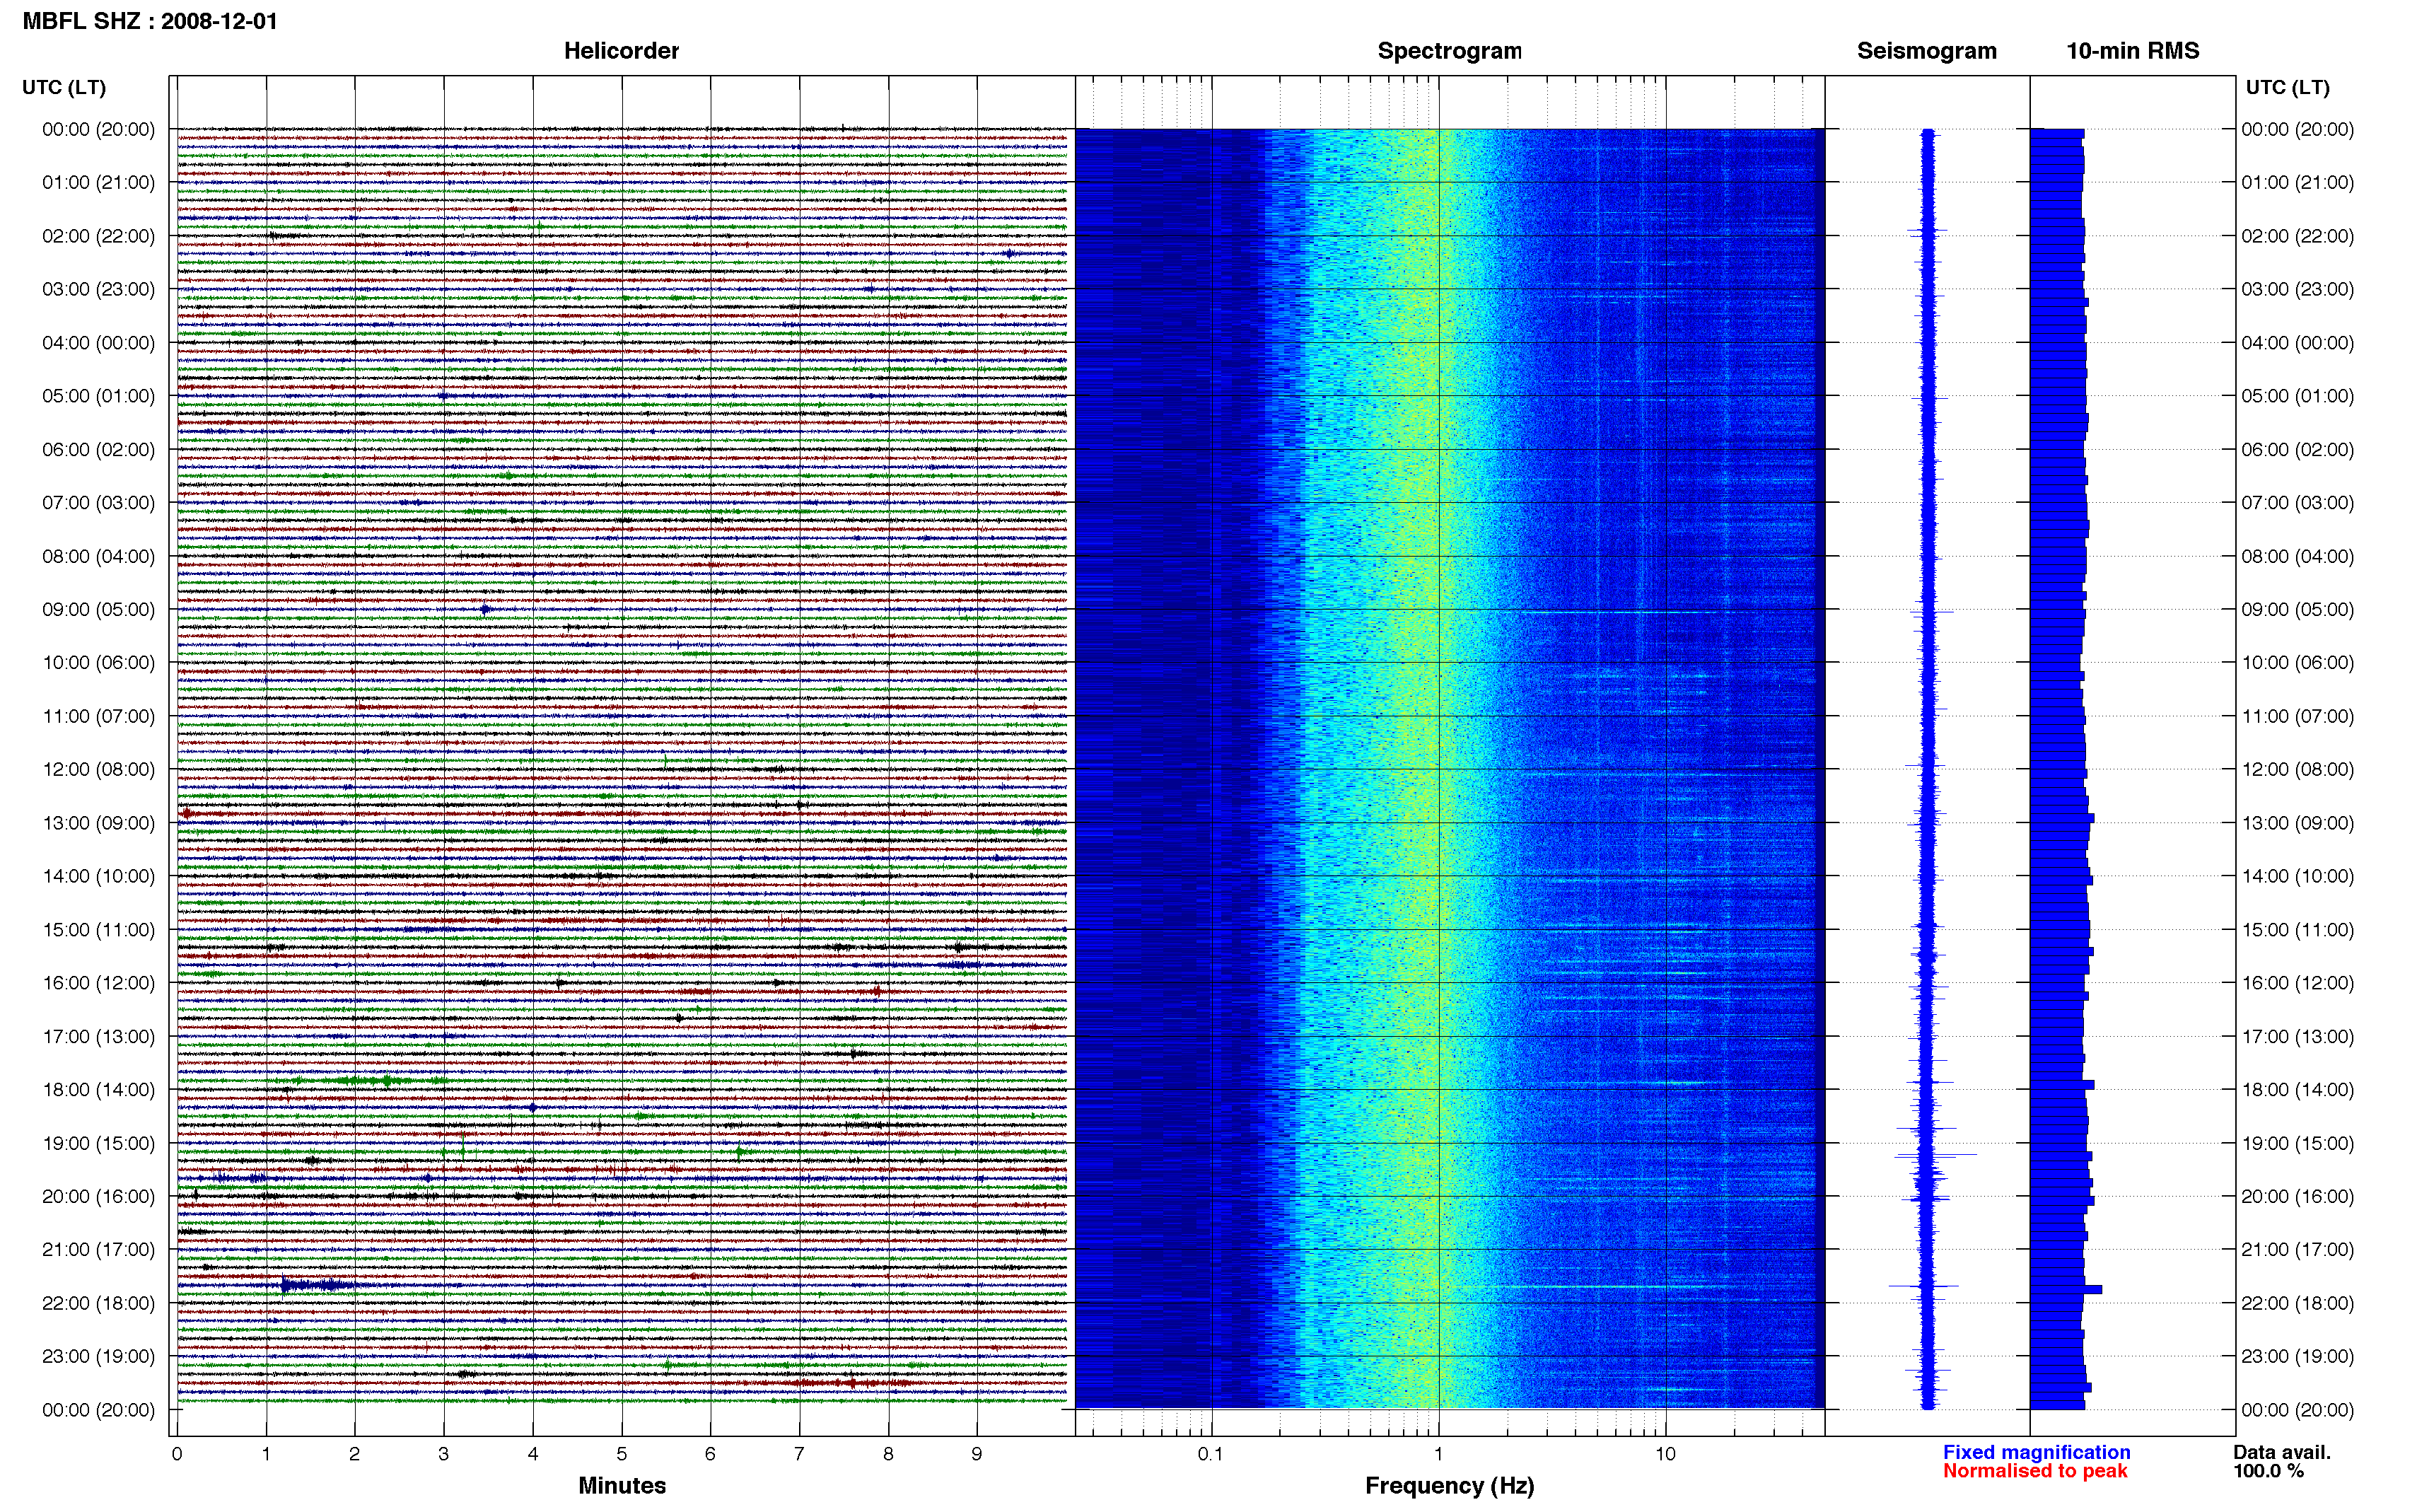The height and width of the screenshot is (1512, 2417).
Task: Click right time label 11:00 (07:00)
Action: pos(2297,716)
